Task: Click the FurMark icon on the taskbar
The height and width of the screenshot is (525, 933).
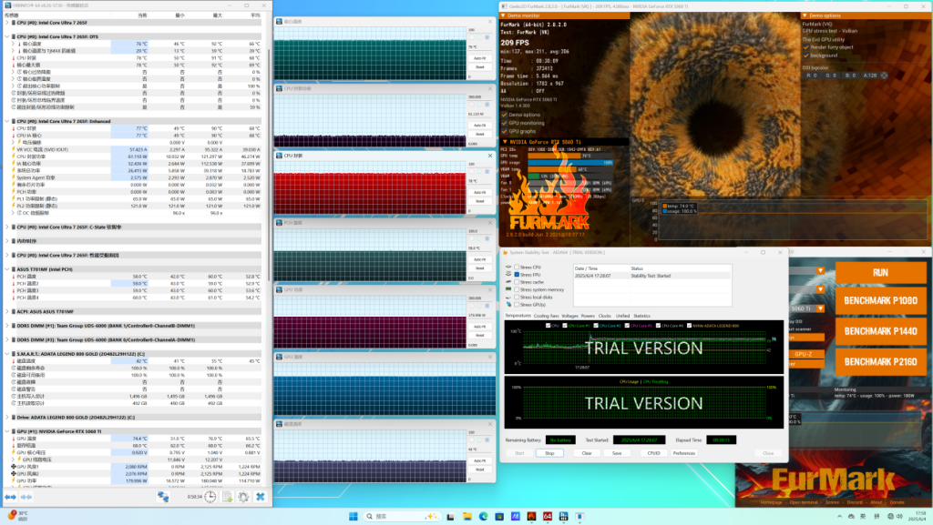Action: pos(531,516)
